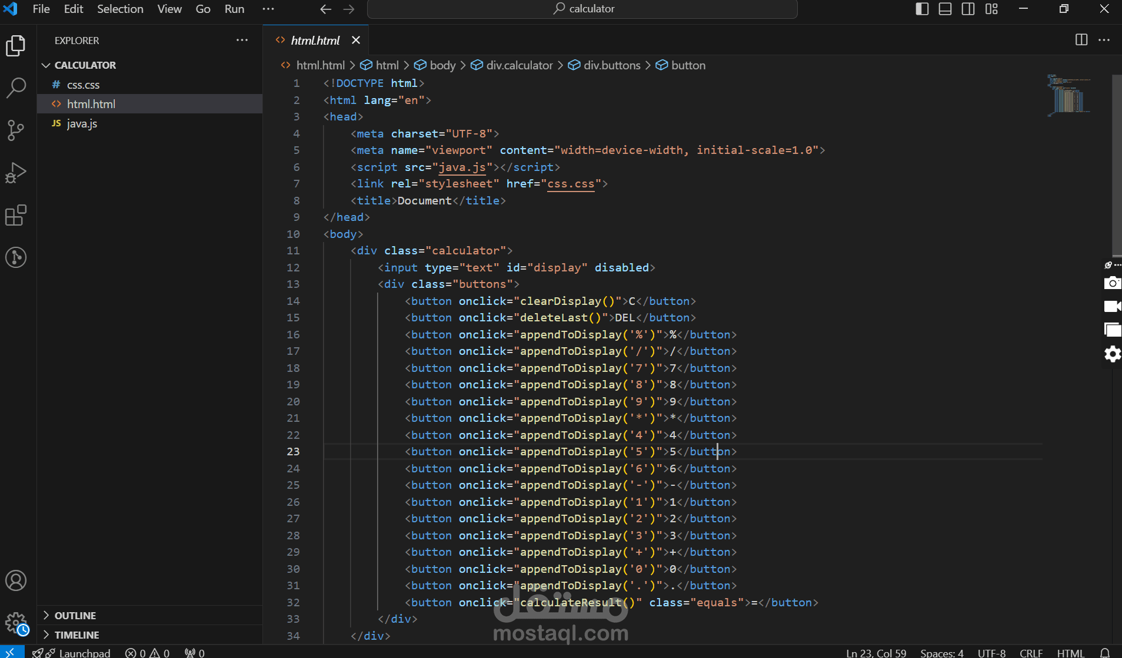Change language mode HTML in status bar
The width and height of the screenshot is (1122, 658).
[1070, 652]
